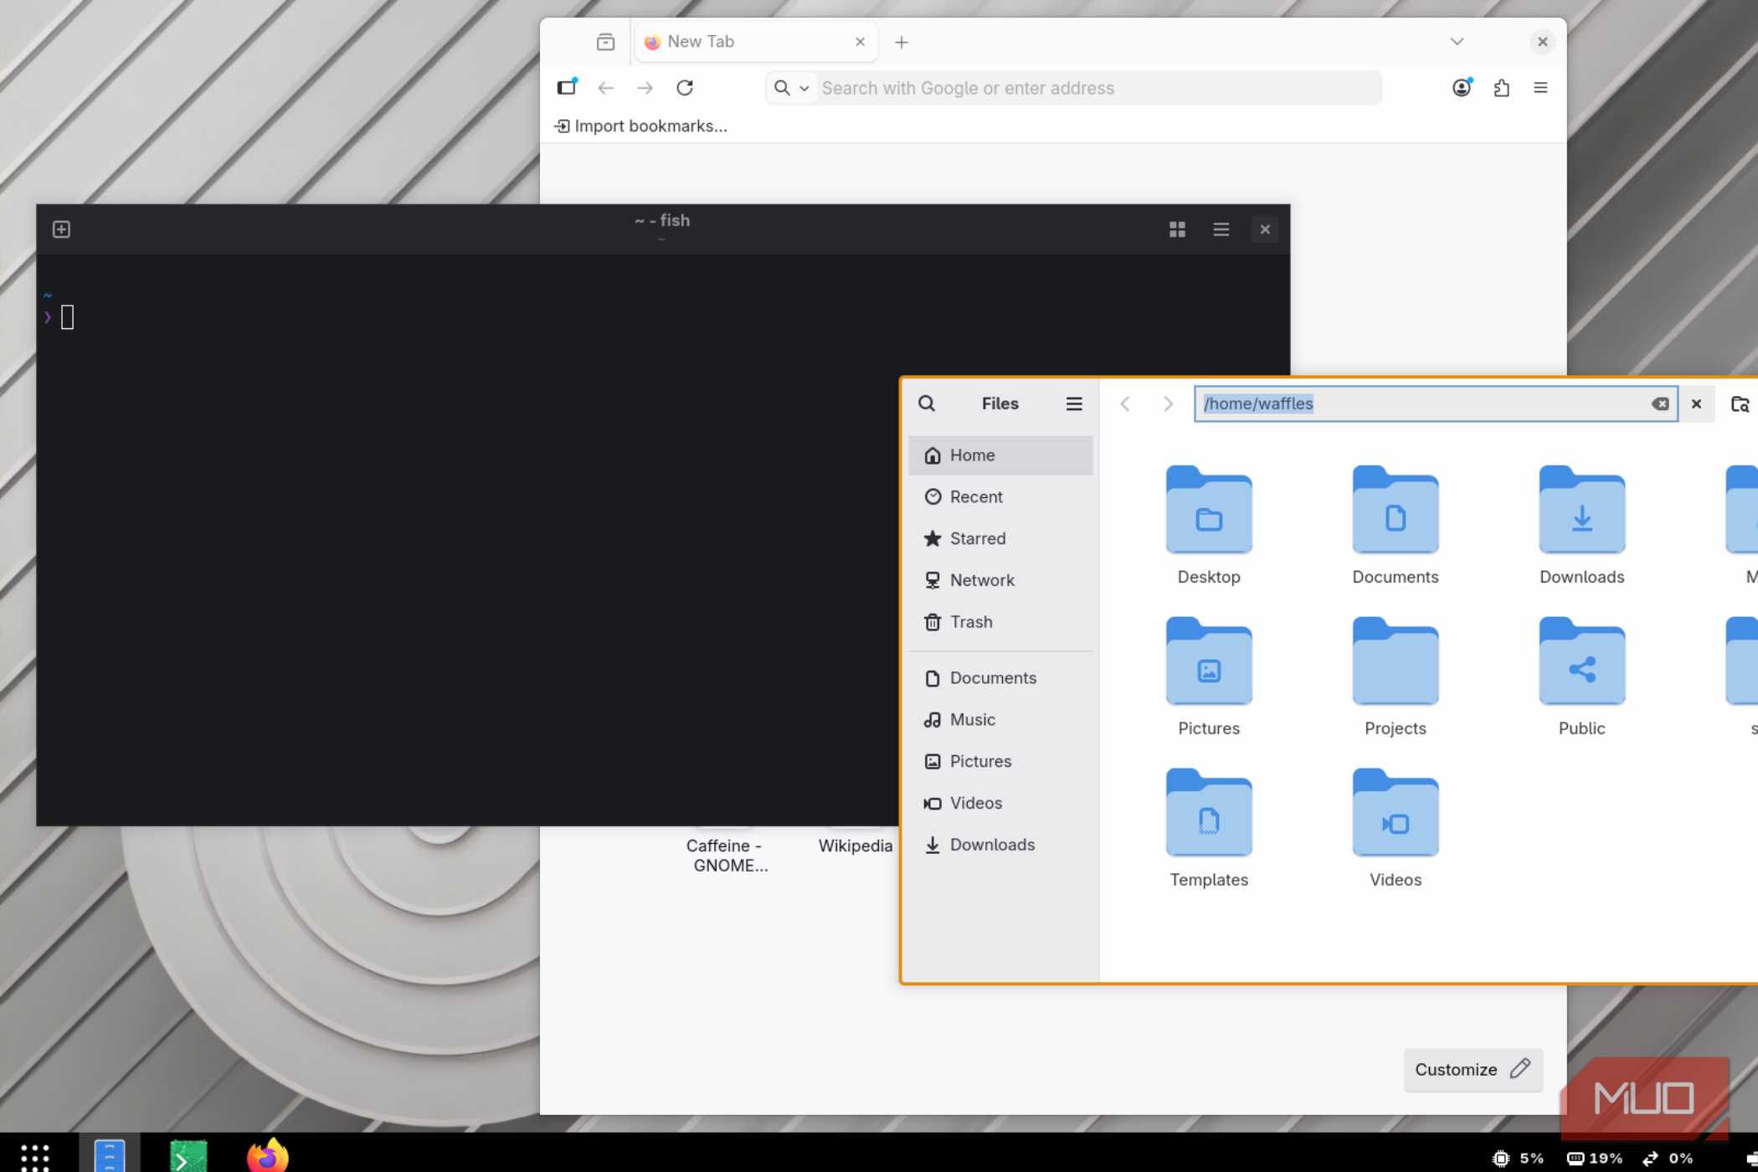Select Network in Files sidebar

tap(1000, 581)
